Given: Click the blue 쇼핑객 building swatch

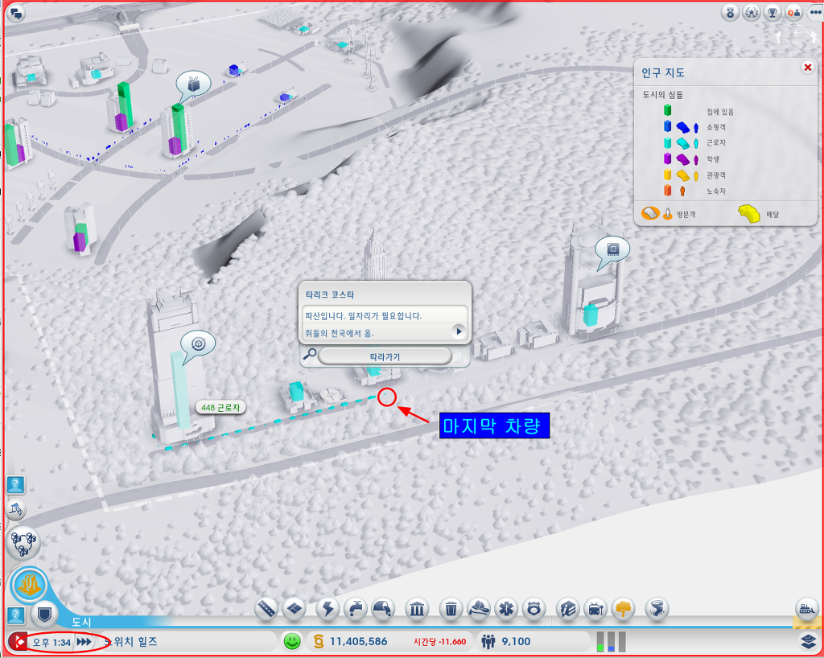Looking at the screenshot, I should pos(667,126).
